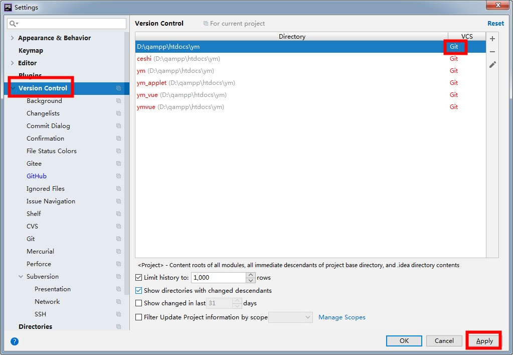Open the Commit Dialog settings page
This screenshot has height=355, width=513.
48,126
